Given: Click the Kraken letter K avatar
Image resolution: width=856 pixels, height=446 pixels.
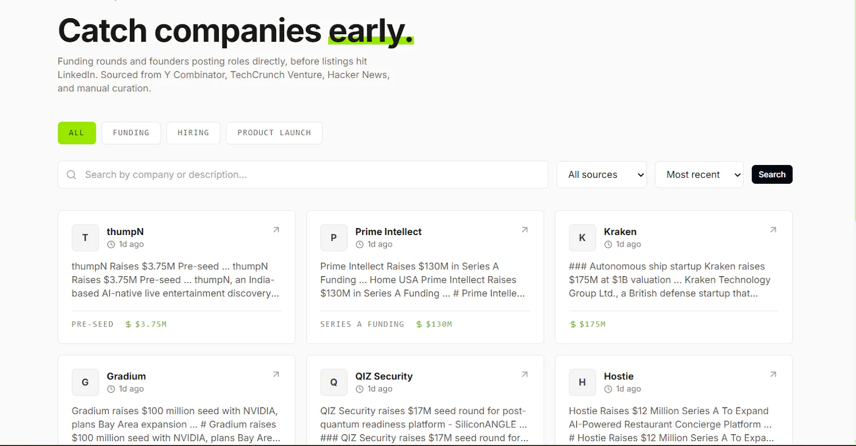Looking at the screenshot, I should coord(582,238).
